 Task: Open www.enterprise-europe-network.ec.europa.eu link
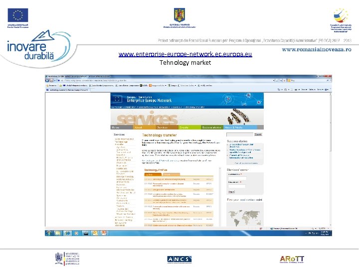[185, 54]
